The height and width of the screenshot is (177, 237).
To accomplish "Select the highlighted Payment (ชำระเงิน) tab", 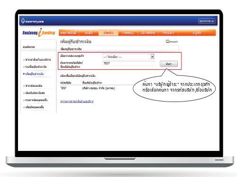I will [x=109, y=33].
